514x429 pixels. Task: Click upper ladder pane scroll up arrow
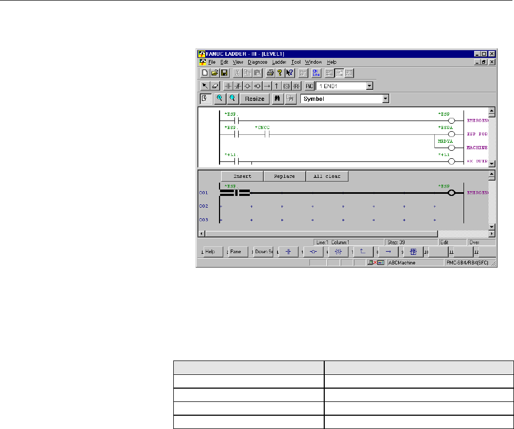pos(492,111)
